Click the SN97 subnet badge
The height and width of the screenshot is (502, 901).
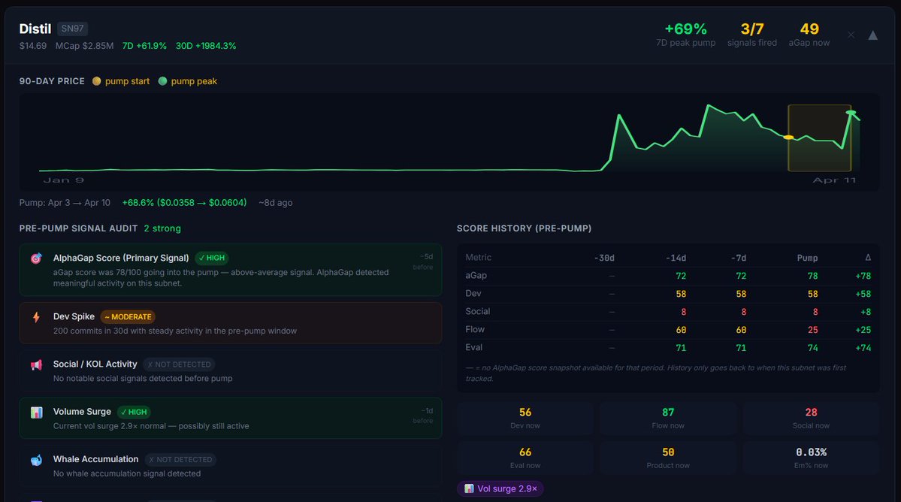(x=72, y=29)
